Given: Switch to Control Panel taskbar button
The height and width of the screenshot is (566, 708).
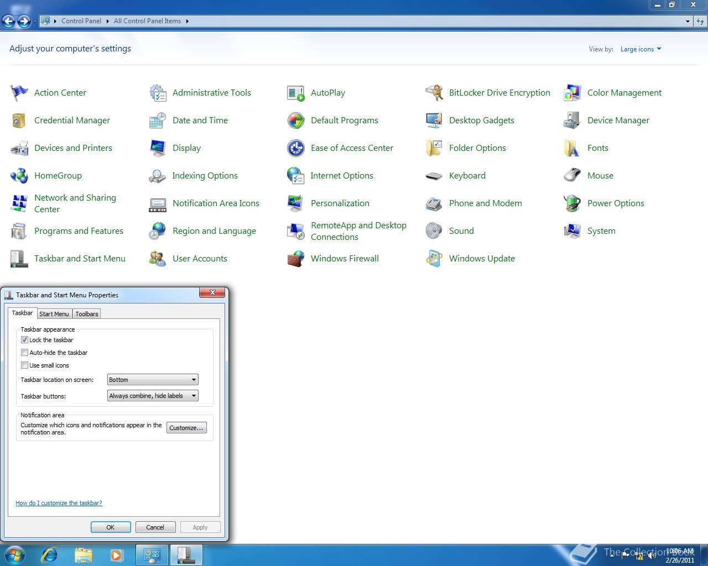Looking at the screenshot, I should click(152, 555).
